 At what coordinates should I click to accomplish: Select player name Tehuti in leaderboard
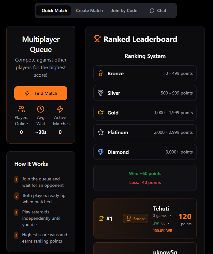(x=161, y=208)
